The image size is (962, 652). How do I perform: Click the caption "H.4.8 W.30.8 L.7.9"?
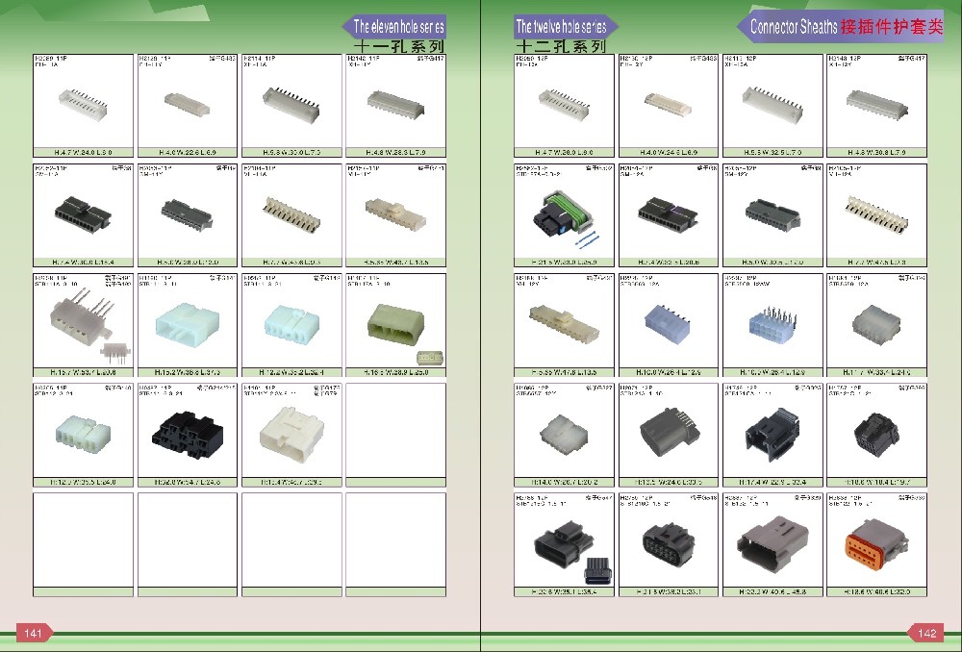tap(876, 152)
